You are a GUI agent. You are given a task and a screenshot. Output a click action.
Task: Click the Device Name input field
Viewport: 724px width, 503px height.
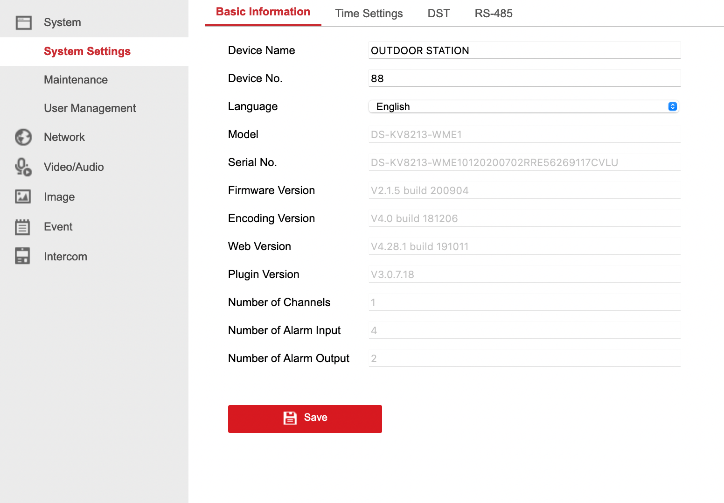point(524,50)
